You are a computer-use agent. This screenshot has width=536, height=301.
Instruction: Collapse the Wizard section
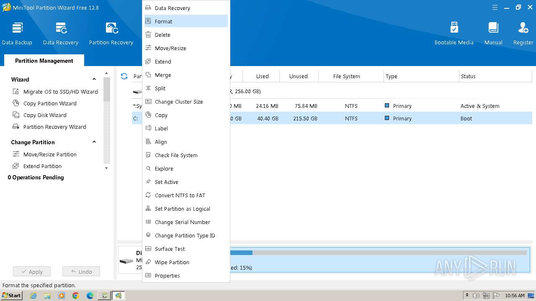(94, 79)
